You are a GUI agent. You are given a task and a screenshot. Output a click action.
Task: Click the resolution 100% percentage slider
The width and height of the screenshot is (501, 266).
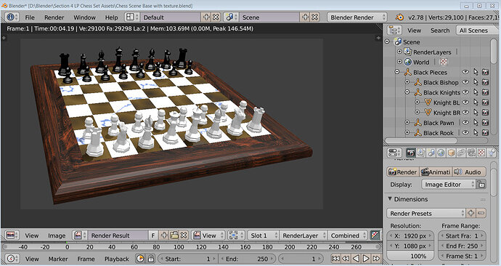[410, 256]
